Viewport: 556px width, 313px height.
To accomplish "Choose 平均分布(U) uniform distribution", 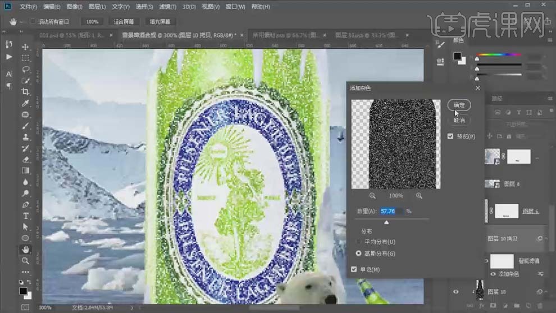I will pos(359,242).
